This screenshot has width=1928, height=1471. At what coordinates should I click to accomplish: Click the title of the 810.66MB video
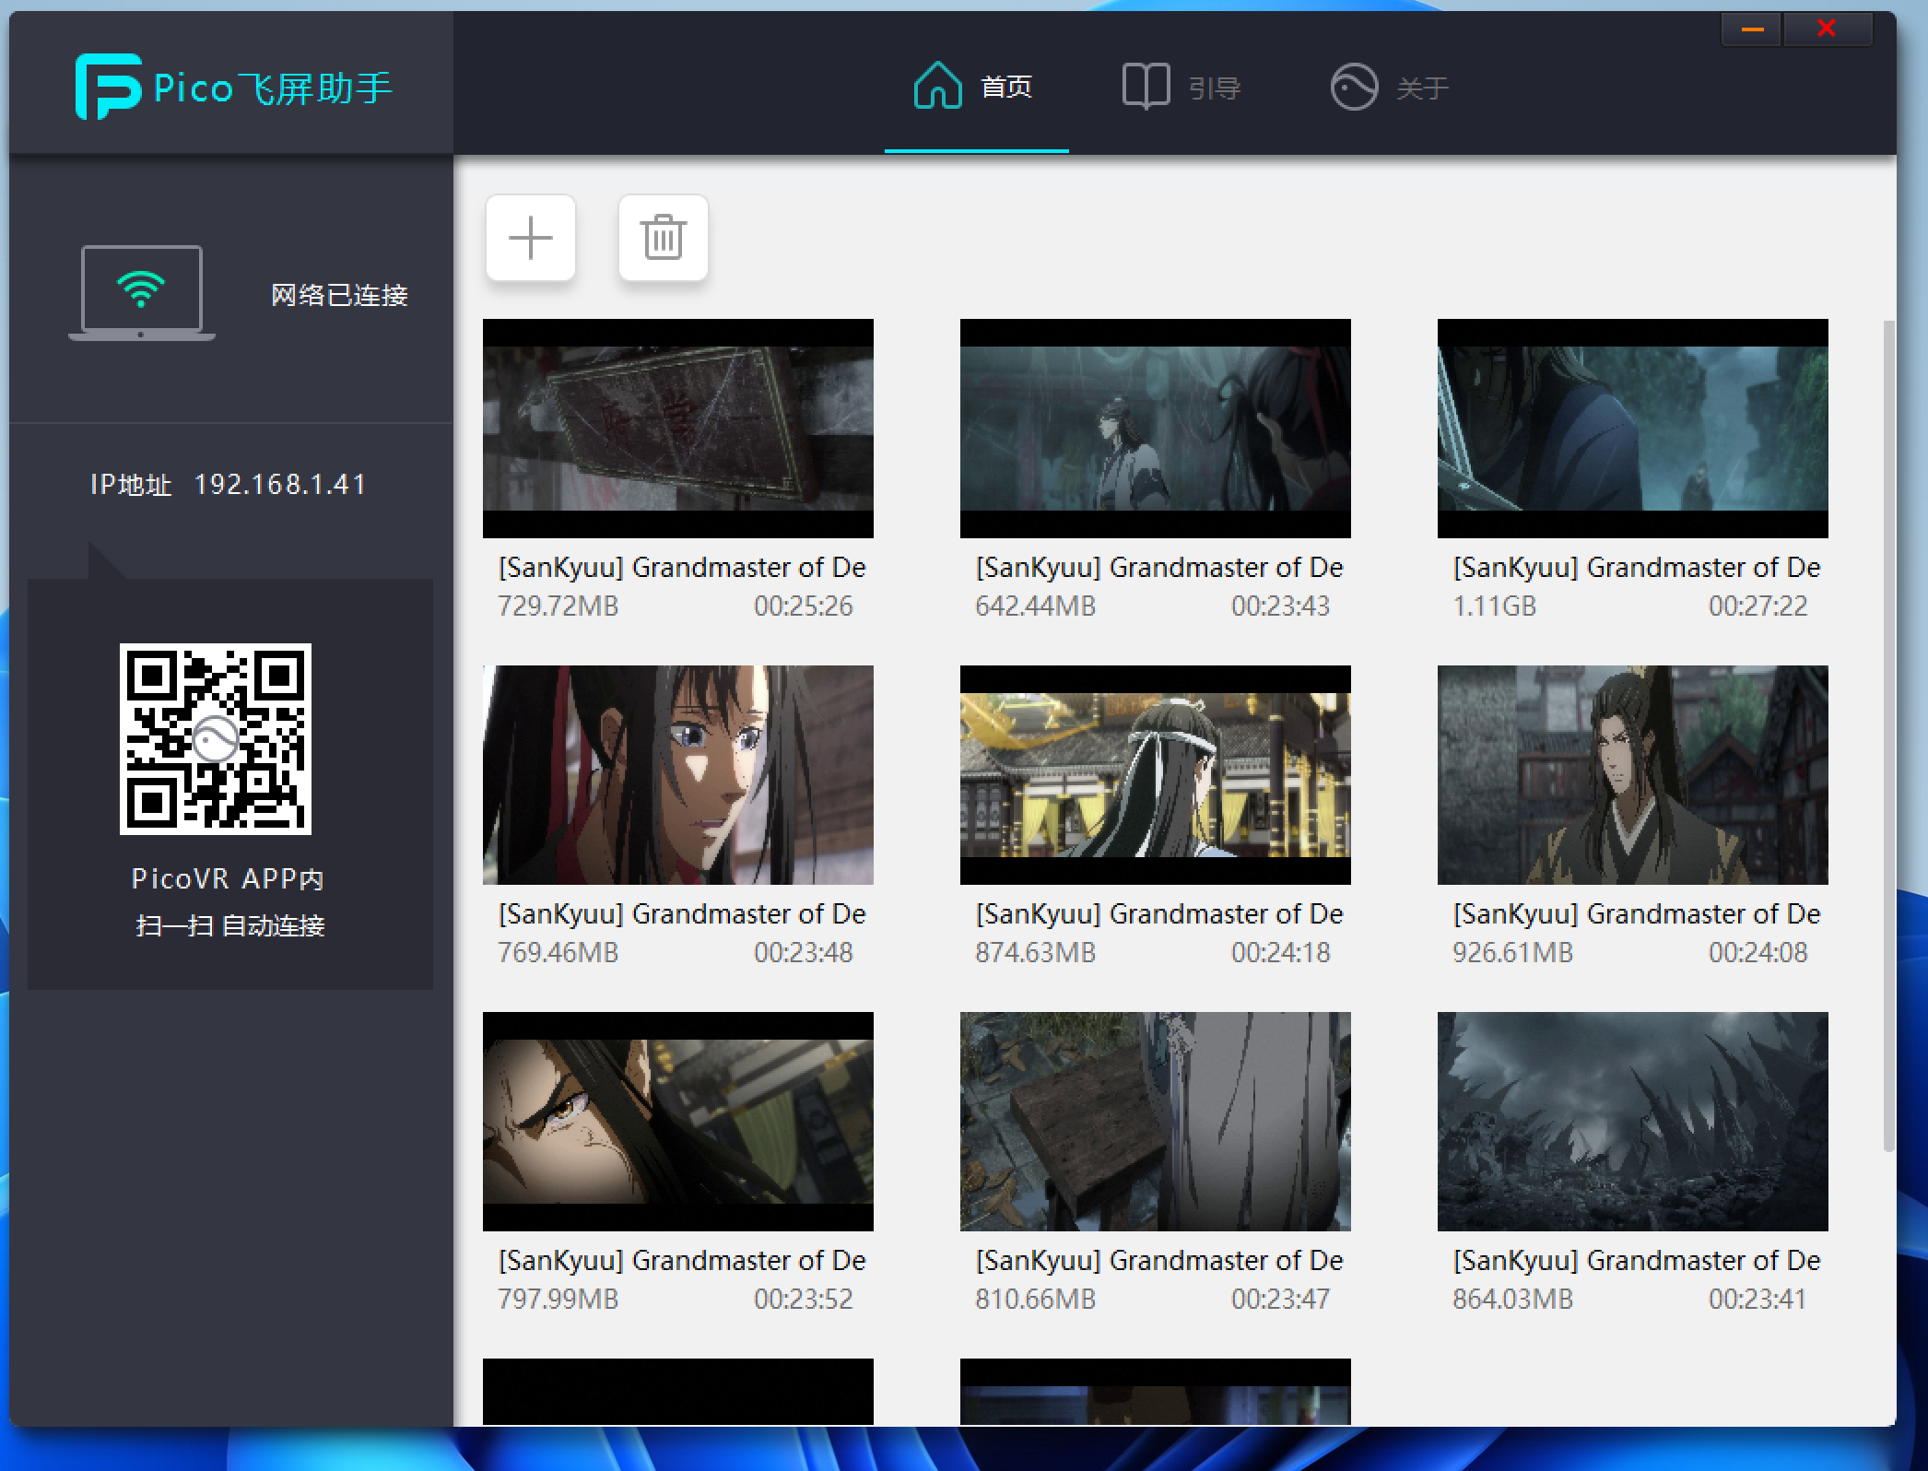1158,1260
